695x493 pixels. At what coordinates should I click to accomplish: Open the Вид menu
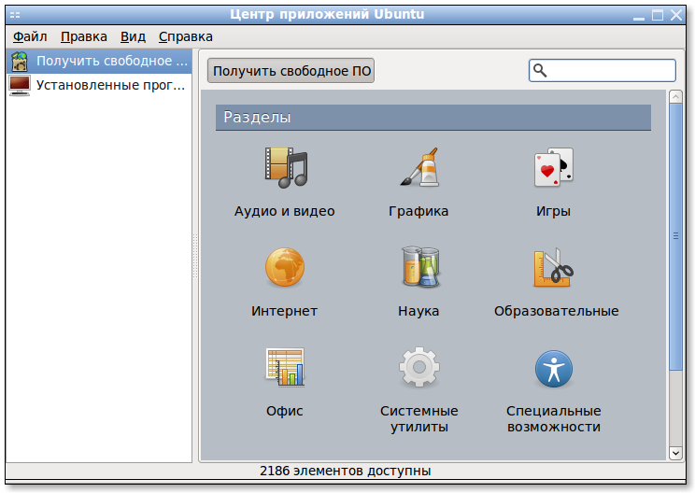(133, 36)
